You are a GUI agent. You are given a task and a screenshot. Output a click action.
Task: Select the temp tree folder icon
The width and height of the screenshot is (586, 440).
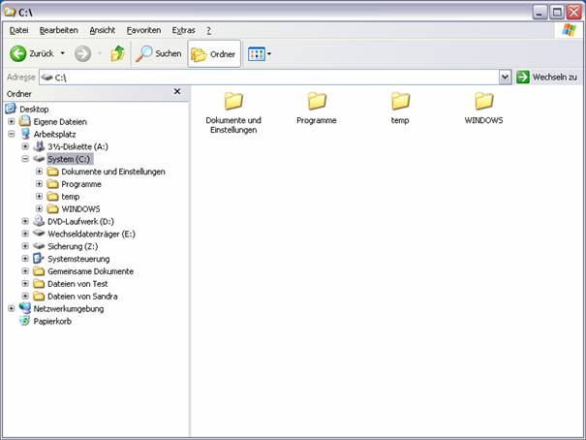coord(52,197)
